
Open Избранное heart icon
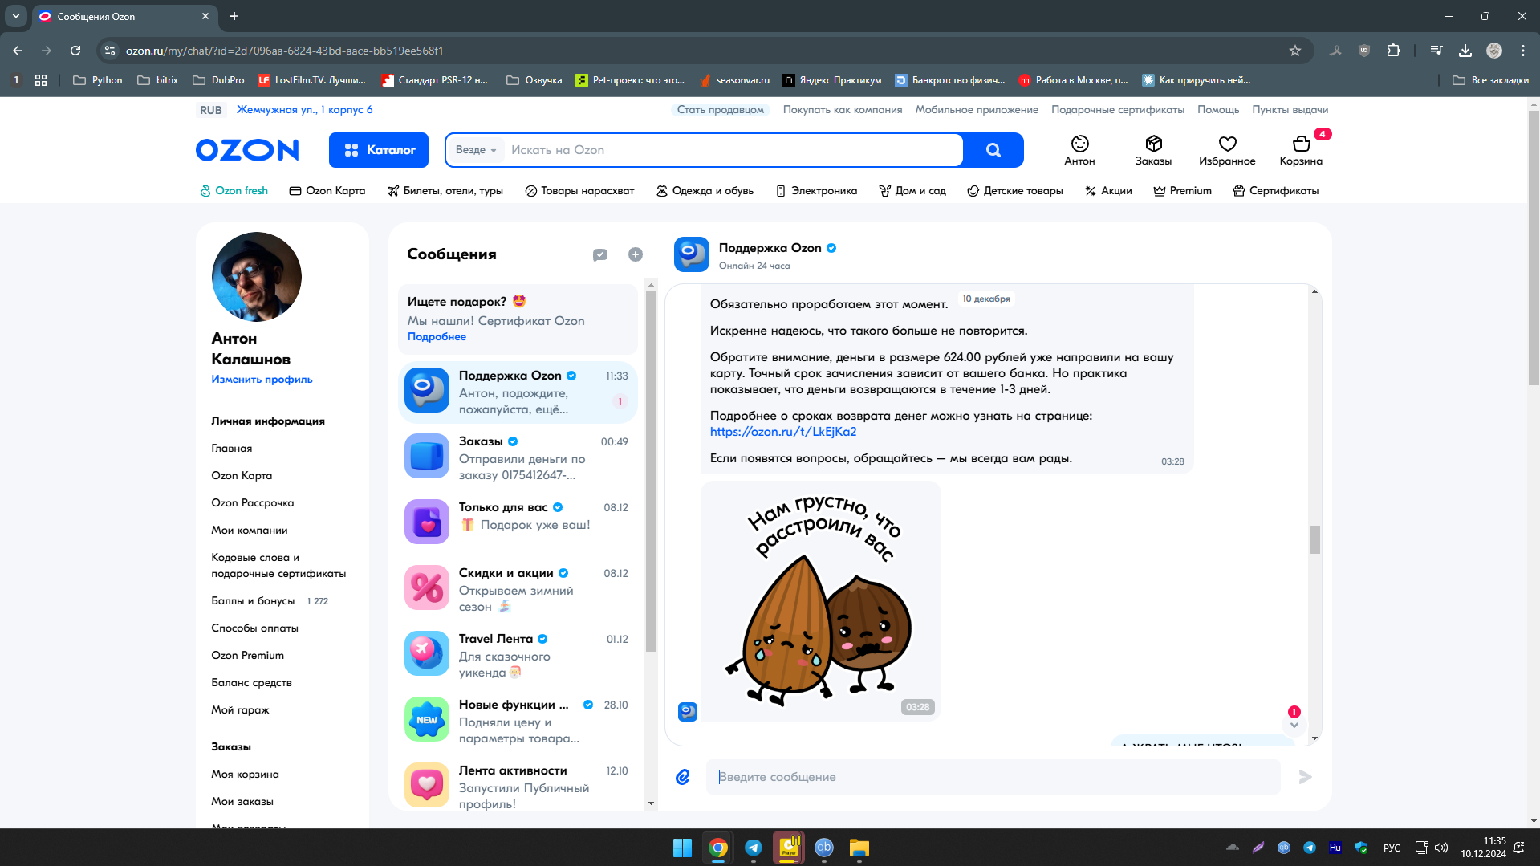[x=1227, y=150]
